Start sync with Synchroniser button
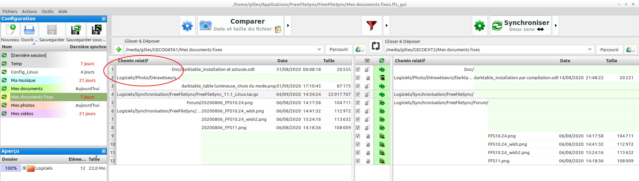 pyautogui.click(x=520, y=26)
